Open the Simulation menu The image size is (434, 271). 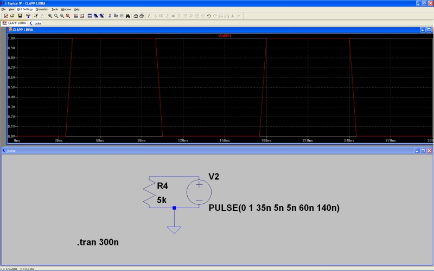pos(42,9)
